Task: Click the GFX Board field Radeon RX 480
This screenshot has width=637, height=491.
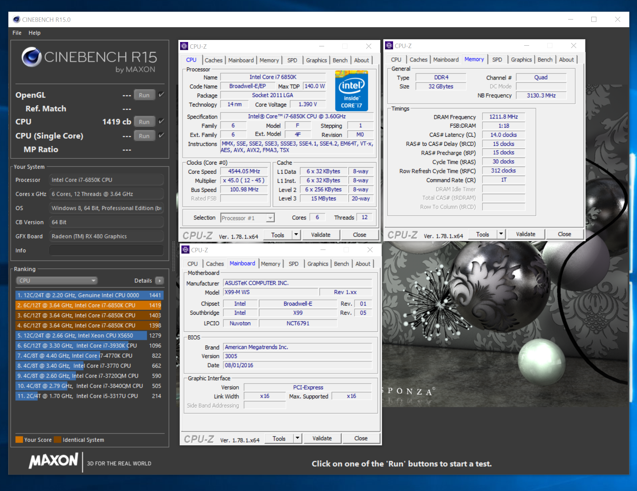Action: click(106, 236)
